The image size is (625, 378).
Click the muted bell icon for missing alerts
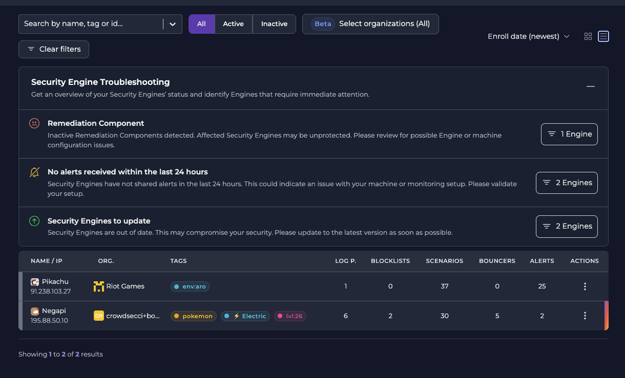(x=34, y=172)
